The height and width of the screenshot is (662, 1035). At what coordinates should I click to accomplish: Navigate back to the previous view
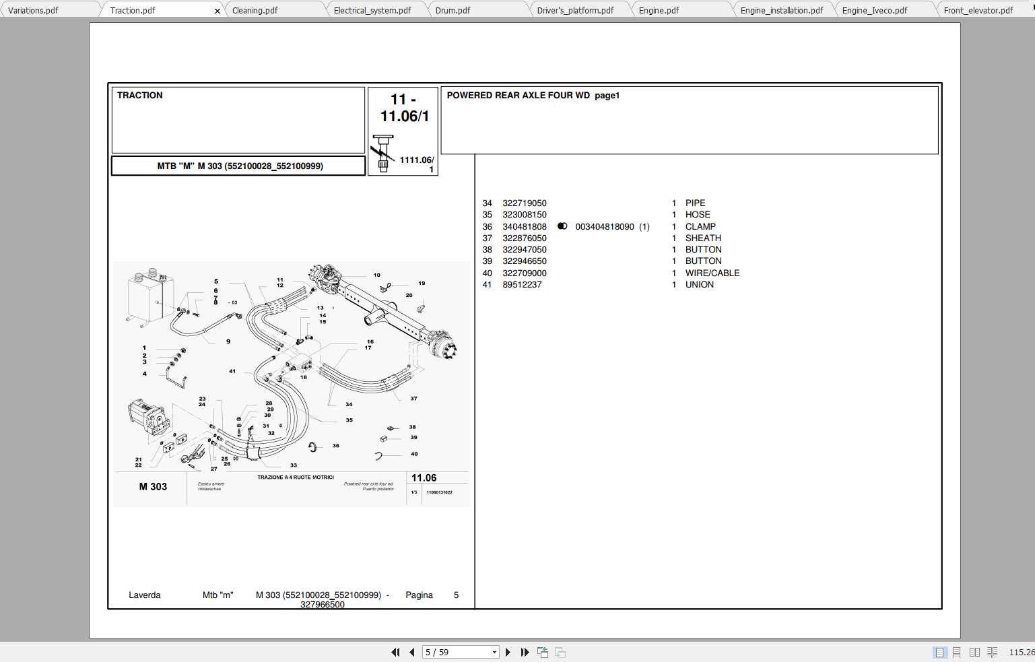coord(542,652)
